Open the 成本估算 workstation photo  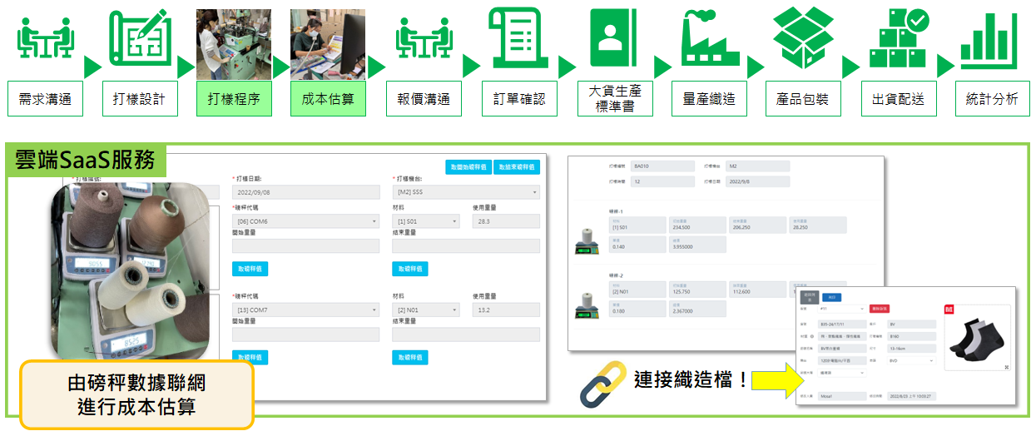[x=328, y=44]
